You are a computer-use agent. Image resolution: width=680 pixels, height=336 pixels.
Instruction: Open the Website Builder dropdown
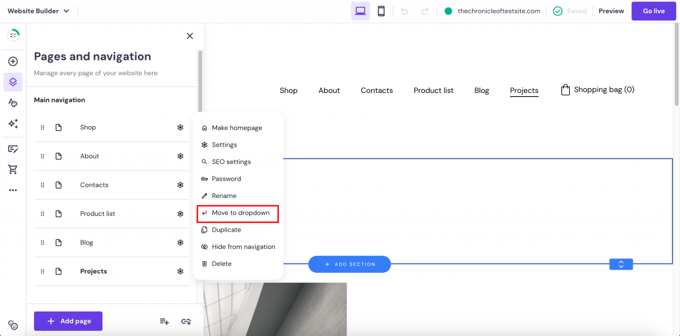click(x=39, y=11)
